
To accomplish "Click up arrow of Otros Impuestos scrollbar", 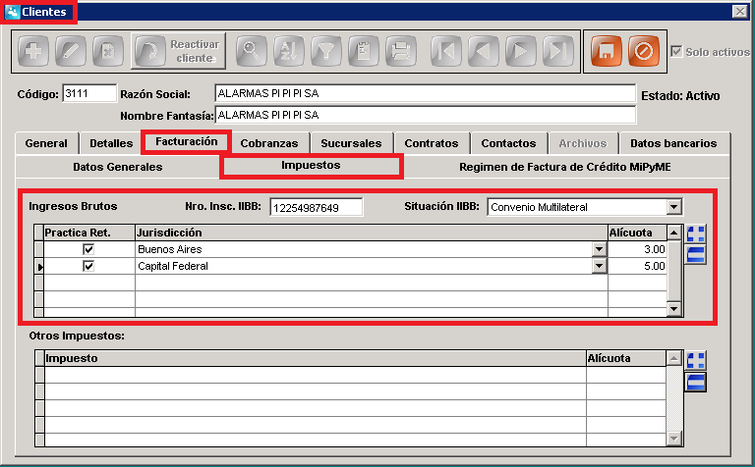I will (673, 358).
